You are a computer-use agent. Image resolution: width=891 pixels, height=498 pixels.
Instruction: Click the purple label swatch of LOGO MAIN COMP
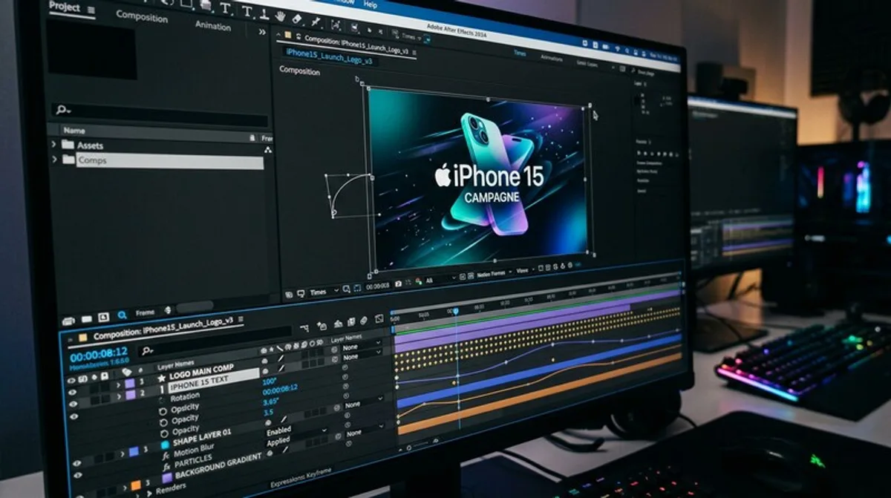click(x=130, y=384)
